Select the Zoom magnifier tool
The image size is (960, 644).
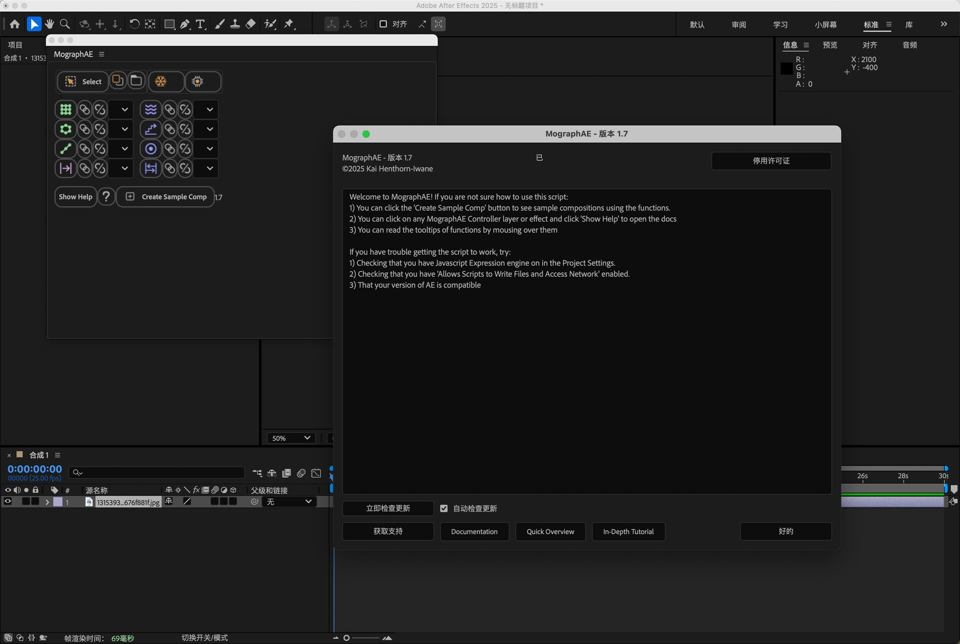[x=64, y=24]
